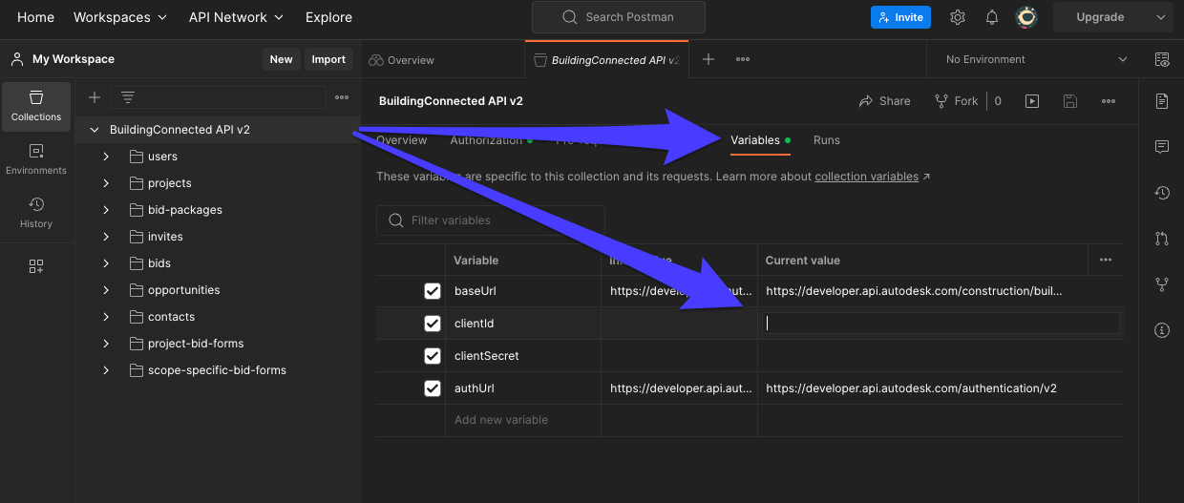Screen dimensions: 1184x503
Task: Switch to the Runs tab
Action: tap(826, 140)
